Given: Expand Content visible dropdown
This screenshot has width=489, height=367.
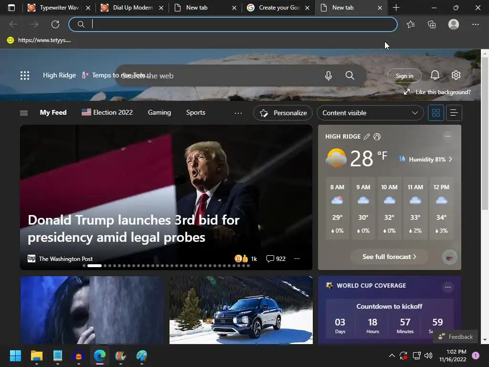Looking at the screenshot, I should pyautogui.click(x=370, y=113).
